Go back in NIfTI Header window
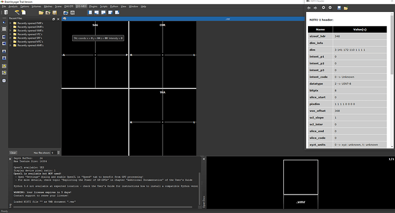Viewport: 395px width, 213px height. tap(309, 8)
